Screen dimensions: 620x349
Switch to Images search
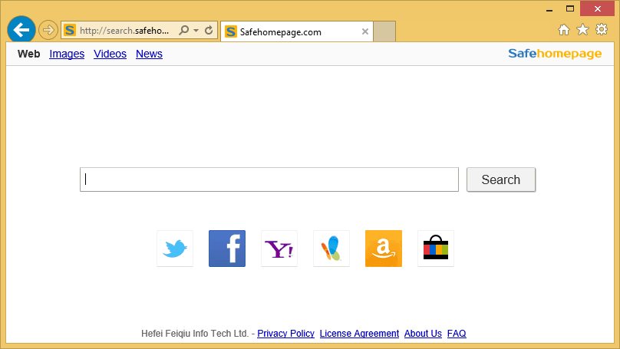coord(67,54)
